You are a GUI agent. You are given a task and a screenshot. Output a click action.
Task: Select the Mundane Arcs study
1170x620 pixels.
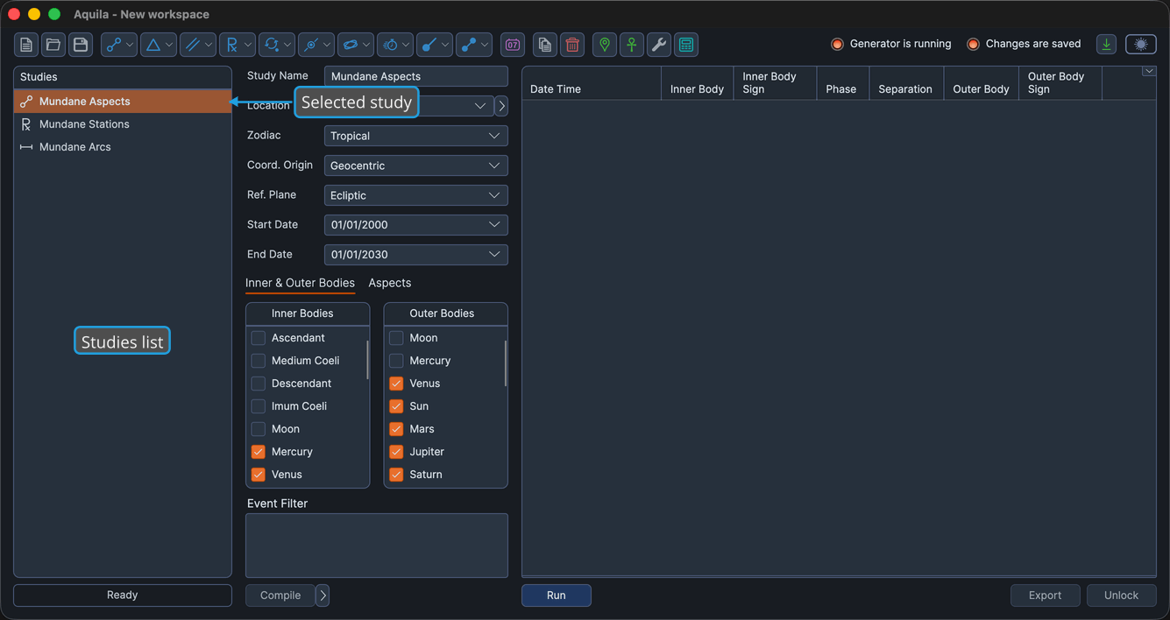[x=123, y=147]
